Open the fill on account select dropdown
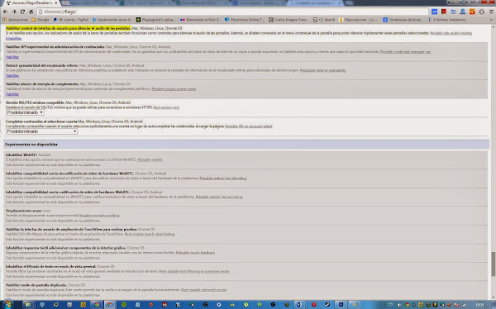Image resolution: width=496 pixels, height=309 pixels. [x=42, y=131]
